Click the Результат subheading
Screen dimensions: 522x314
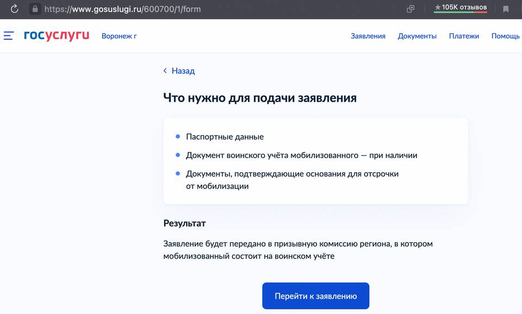[x=184, y=223]
